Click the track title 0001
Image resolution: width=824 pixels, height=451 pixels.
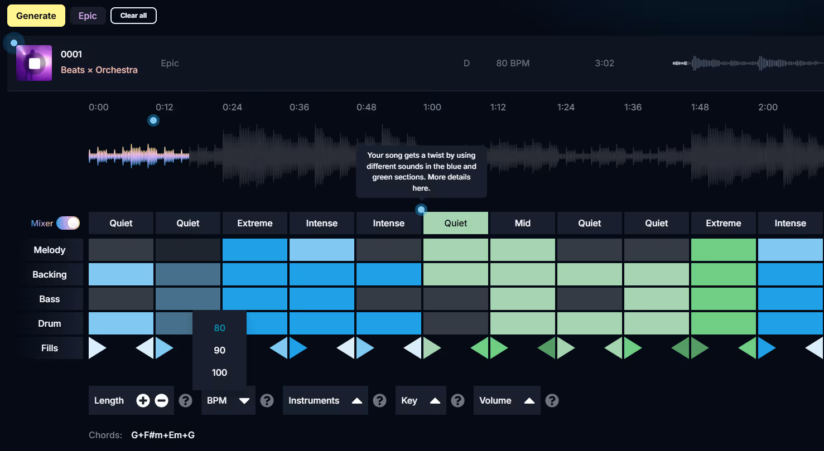[71, 54]
